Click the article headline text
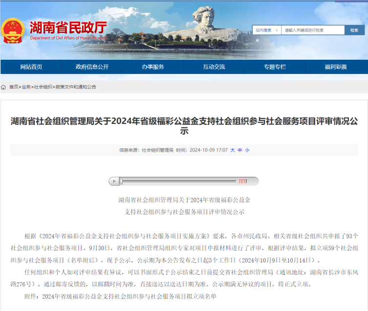This screenshot has height=311, width=368. point(184,126)
